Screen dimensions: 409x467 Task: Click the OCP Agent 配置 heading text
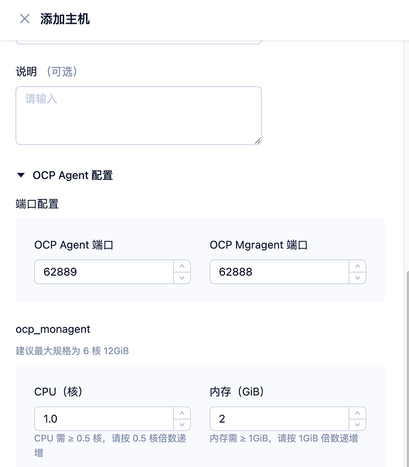72,175
